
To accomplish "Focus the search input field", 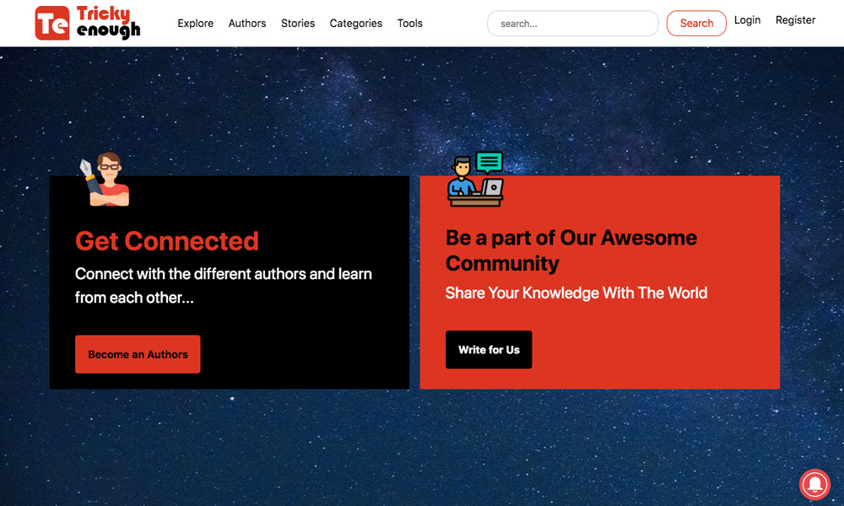I will 572,24.
